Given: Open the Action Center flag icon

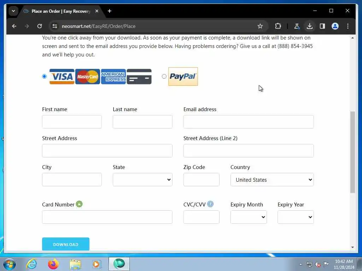Looking at the screenshot, I should [326, 264].
